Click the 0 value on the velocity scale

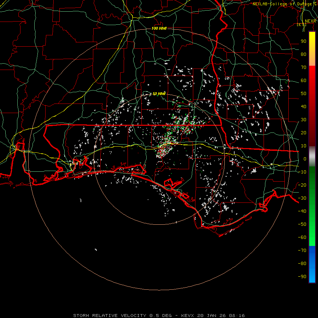point(305,159)
